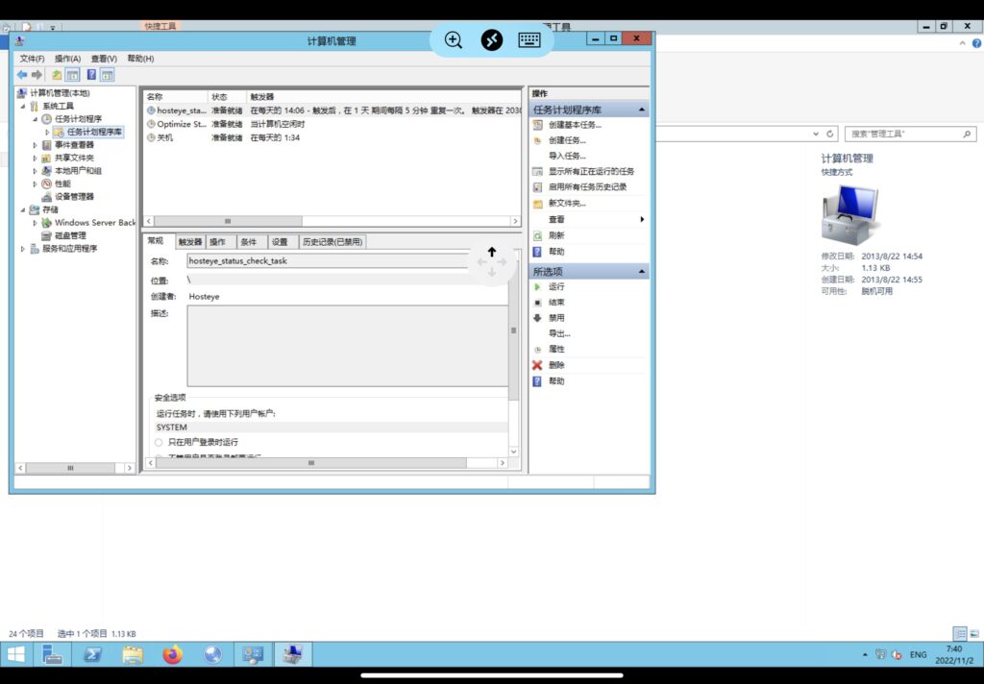Open Firefox from the taskbar
Screen dimensions: 984x684
pyautogui.click(x=172, y=655)
